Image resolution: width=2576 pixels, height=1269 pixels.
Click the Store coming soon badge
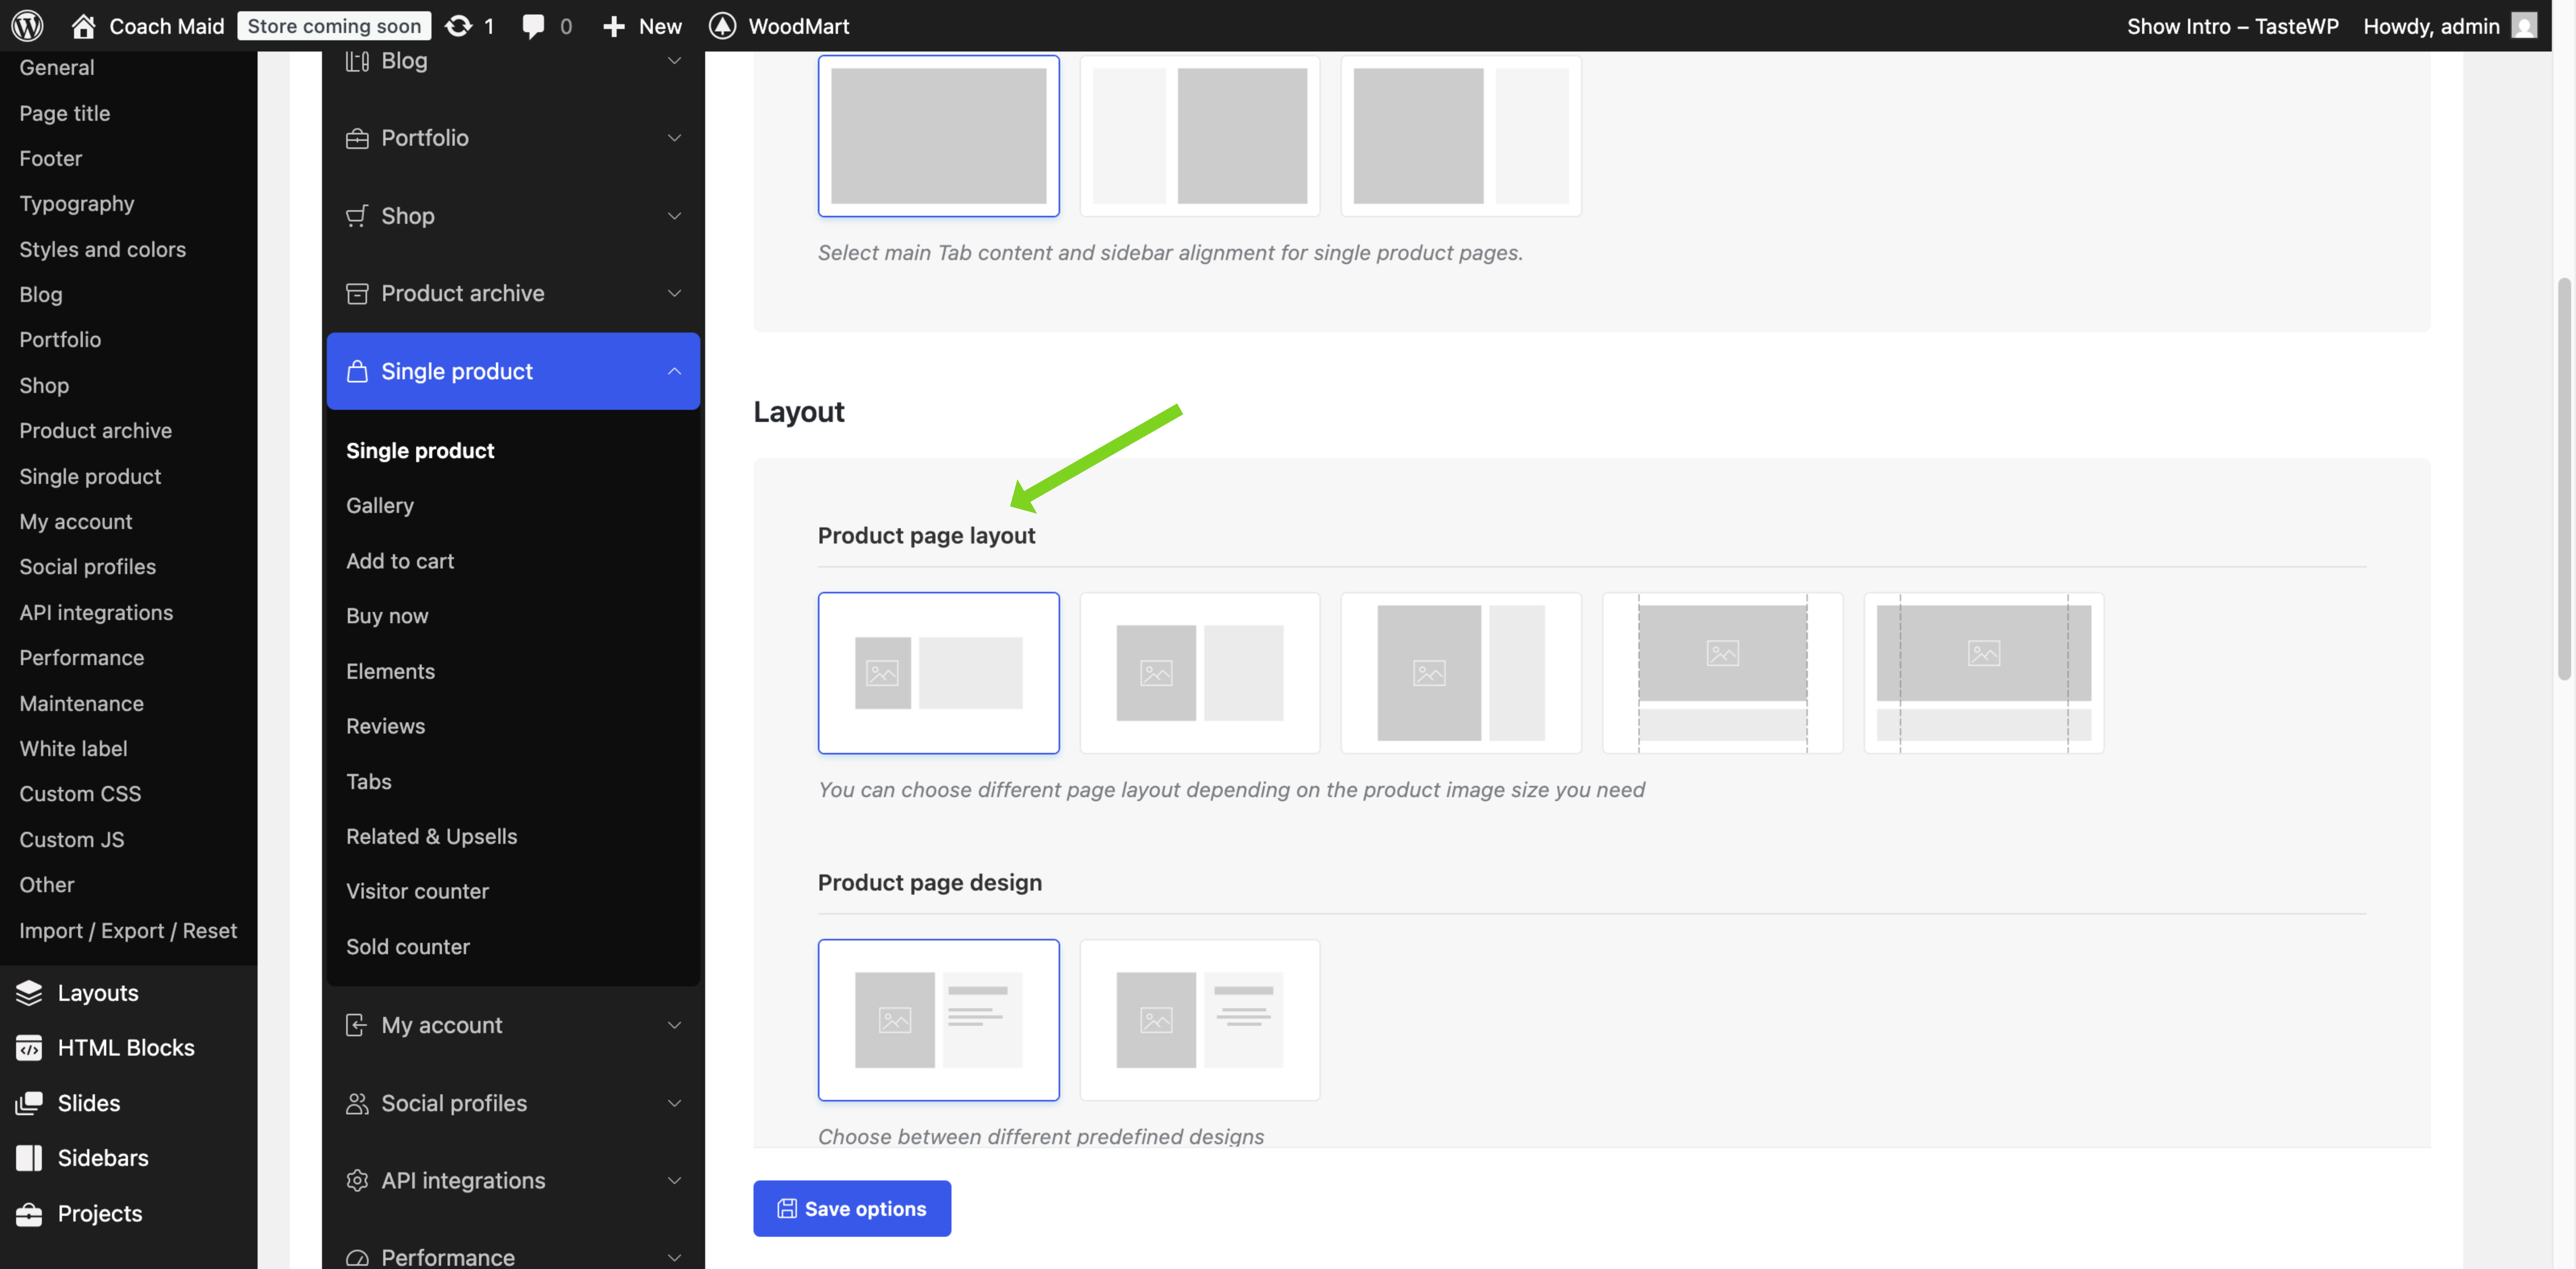click(x=334, y=26)
